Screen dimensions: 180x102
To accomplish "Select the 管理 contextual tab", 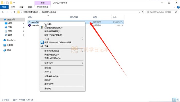I will pos(42,3).
